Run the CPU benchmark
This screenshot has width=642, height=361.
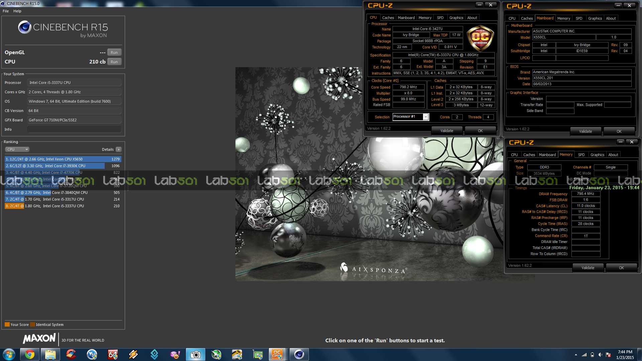[x=114, y=62]
